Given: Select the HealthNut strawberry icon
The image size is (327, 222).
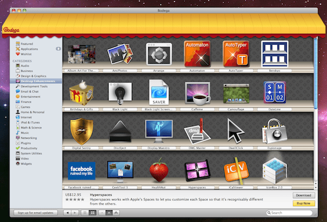Looking at the screenshot, I should (x=159, y=170).
